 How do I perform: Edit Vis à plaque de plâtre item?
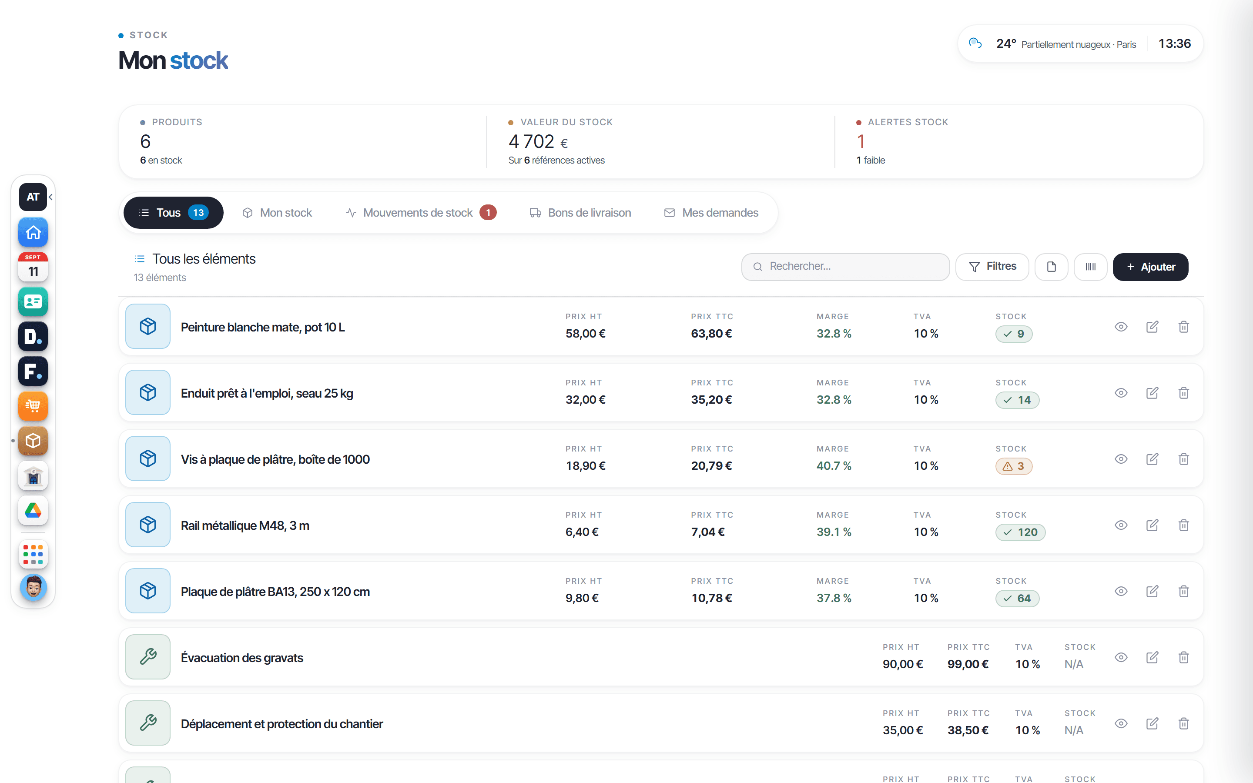[1152, 459]
